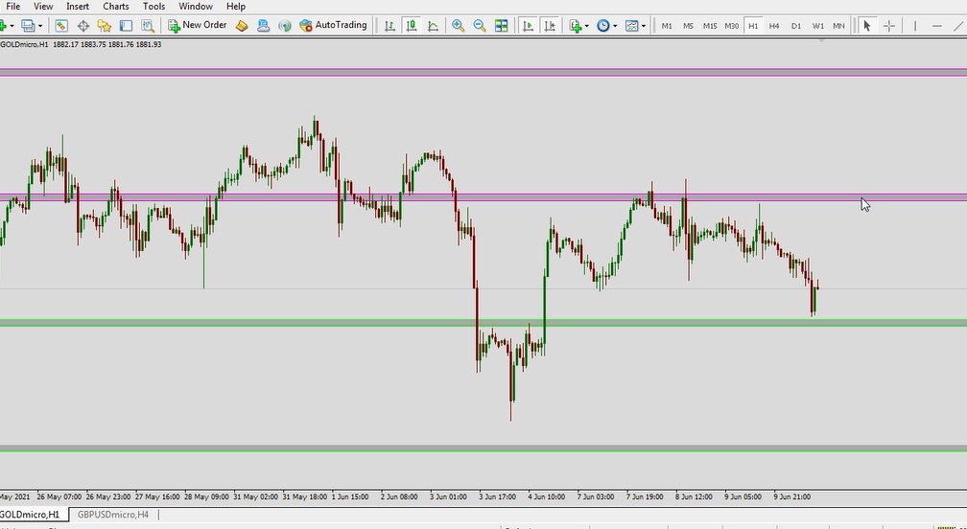Tile chart windows using the grid icon

click(501, 25)
